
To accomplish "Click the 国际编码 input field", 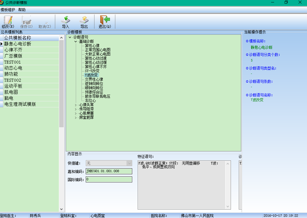I will (109, 179).
